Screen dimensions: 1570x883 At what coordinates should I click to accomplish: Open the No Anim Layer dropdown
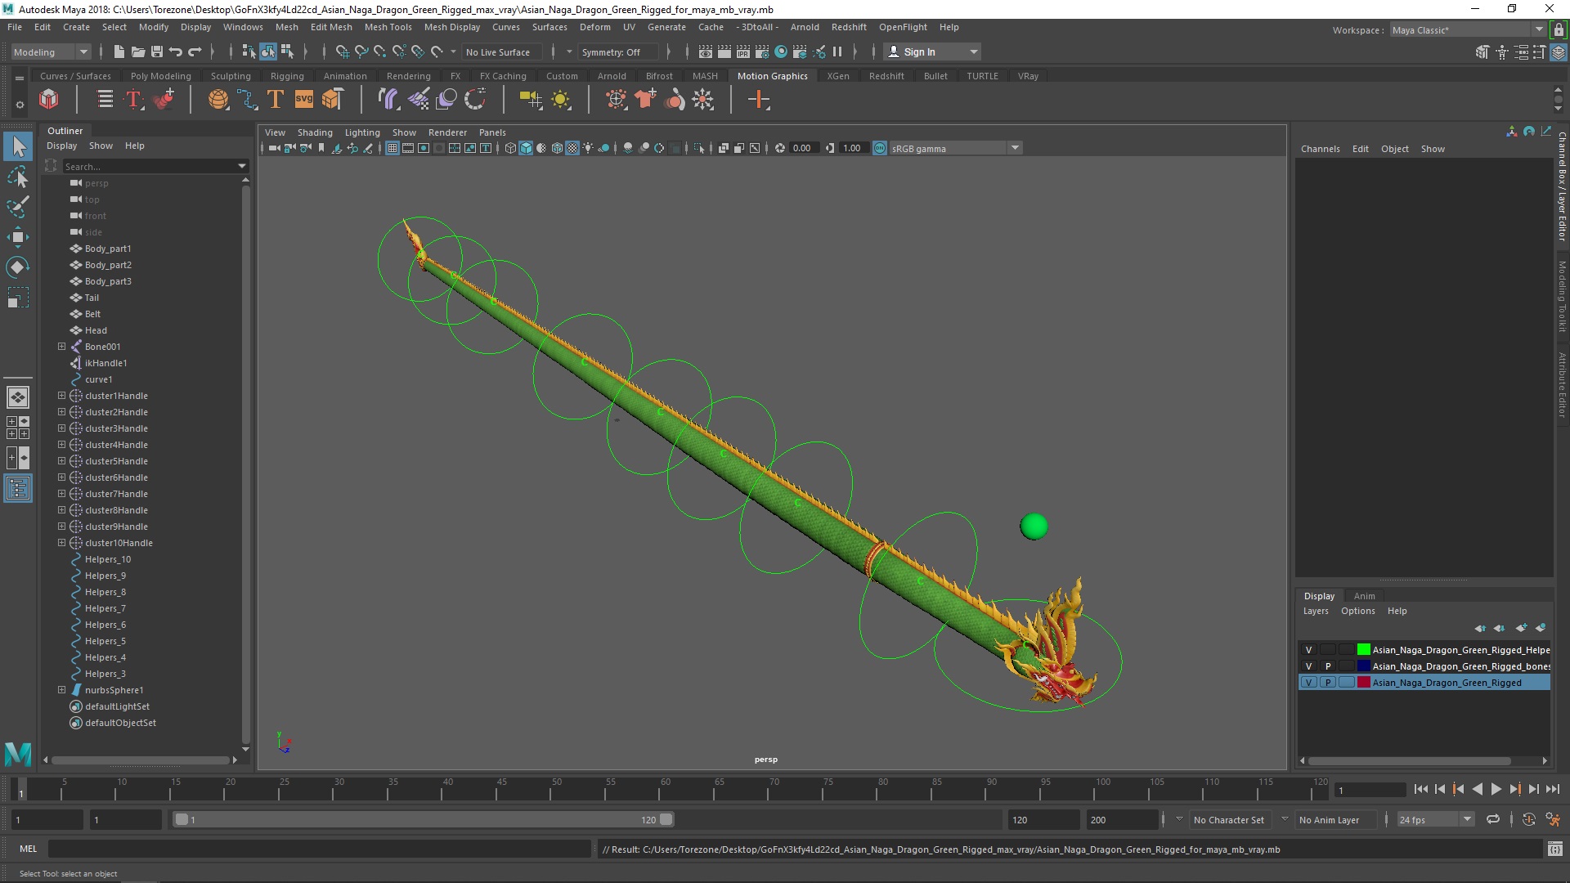tap(1335, 819)
